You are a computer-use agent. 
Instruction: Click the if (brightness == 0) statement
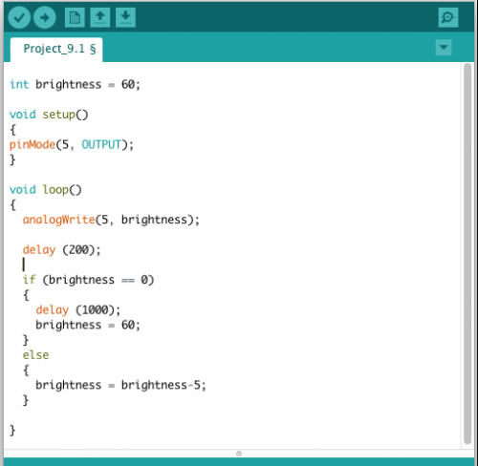[88, 280]
